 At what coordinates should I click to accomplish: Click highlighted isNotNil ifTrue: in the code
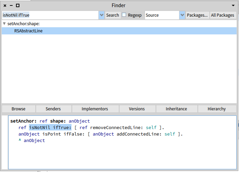point(50,127)
